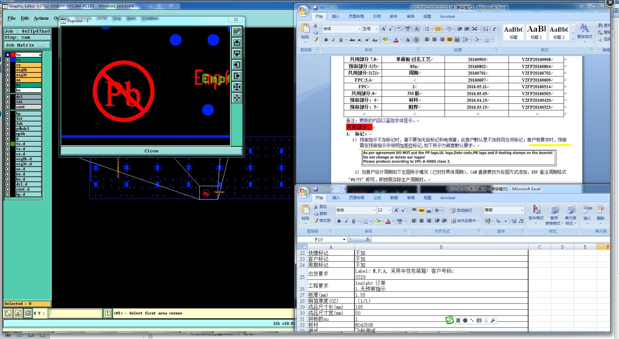The width and height of the screenshot is (619, 339).
Task: Click Excel 条件格式 conditional formatting button
Action: pyautogui.click(x=536, y=215)
